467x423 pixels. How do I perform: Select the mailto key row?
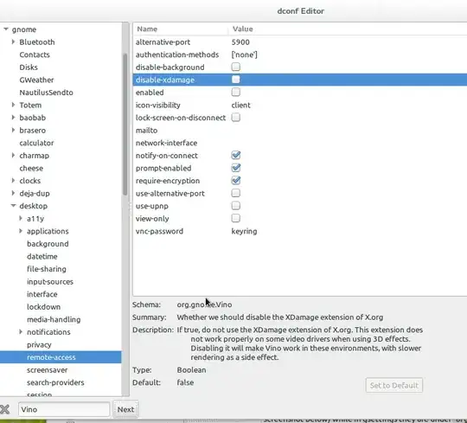pos(300,131)
